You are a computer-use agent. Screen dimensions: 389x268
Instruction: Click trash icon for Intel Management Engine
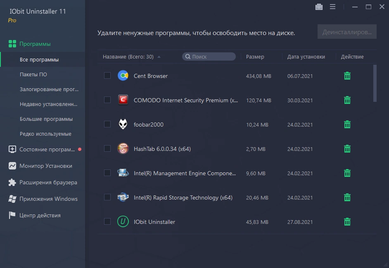[347, 173]
